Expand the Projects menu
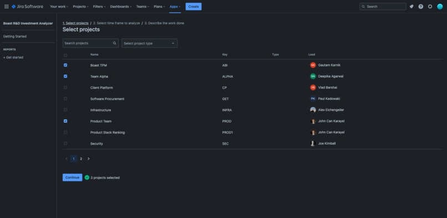The image size is (447, 218). 80,7
